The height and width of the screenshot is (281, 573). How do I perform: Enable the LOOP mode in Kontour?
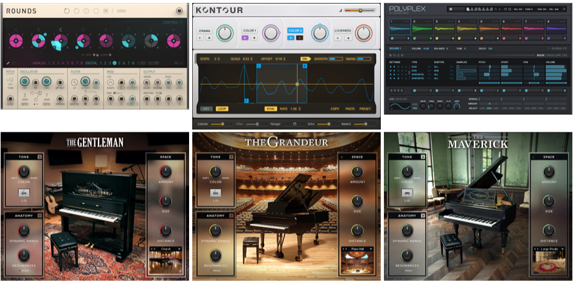point(222,109)
